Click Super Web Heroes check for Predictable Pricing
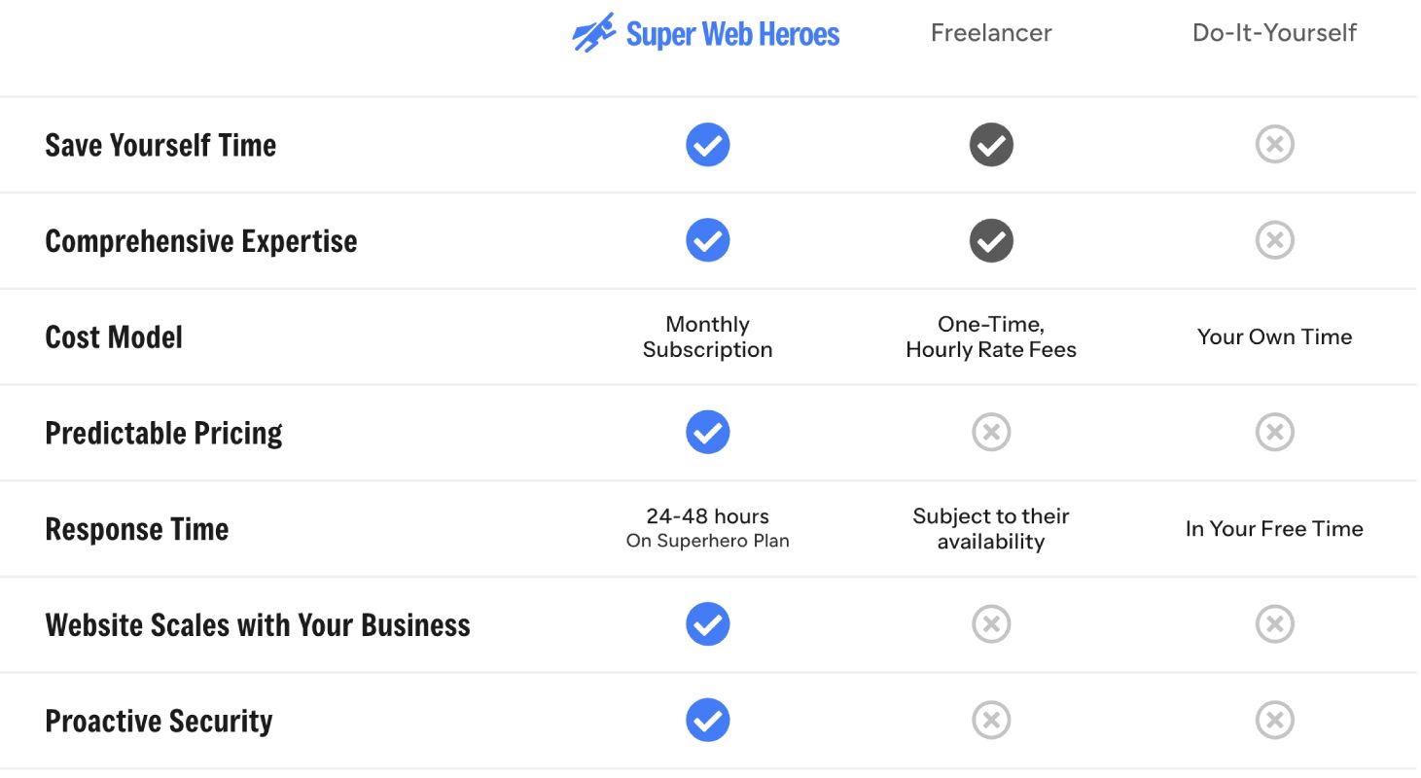1421x778 pixels. click(707, 432)
